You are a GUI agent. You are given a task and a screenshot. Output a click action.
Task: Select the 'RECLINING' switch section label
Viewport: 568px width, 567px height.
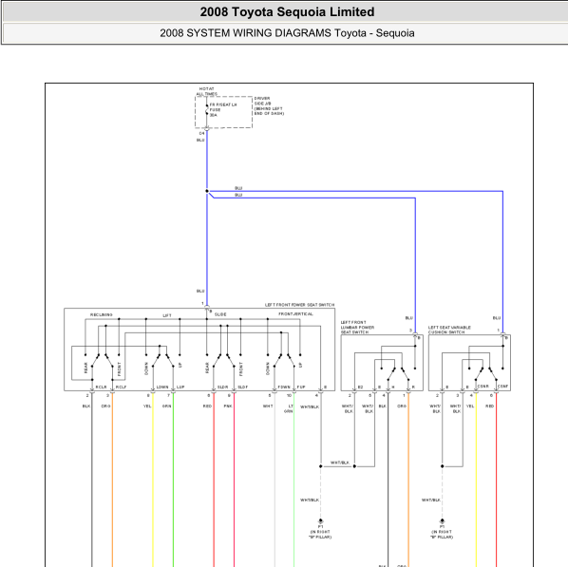point(102,314)
